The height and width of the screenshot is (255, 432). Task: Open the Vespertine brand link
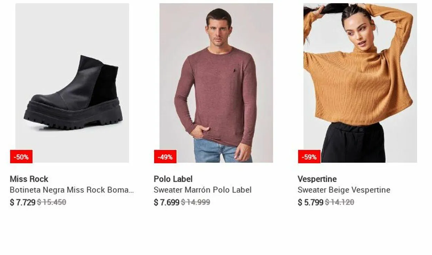point(317,179)
